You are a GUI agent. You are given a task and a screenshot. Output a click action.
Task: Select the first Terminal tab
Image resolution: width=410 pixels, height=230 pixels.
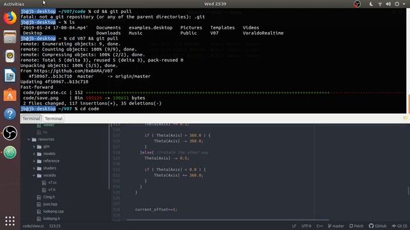click(31, 118)
